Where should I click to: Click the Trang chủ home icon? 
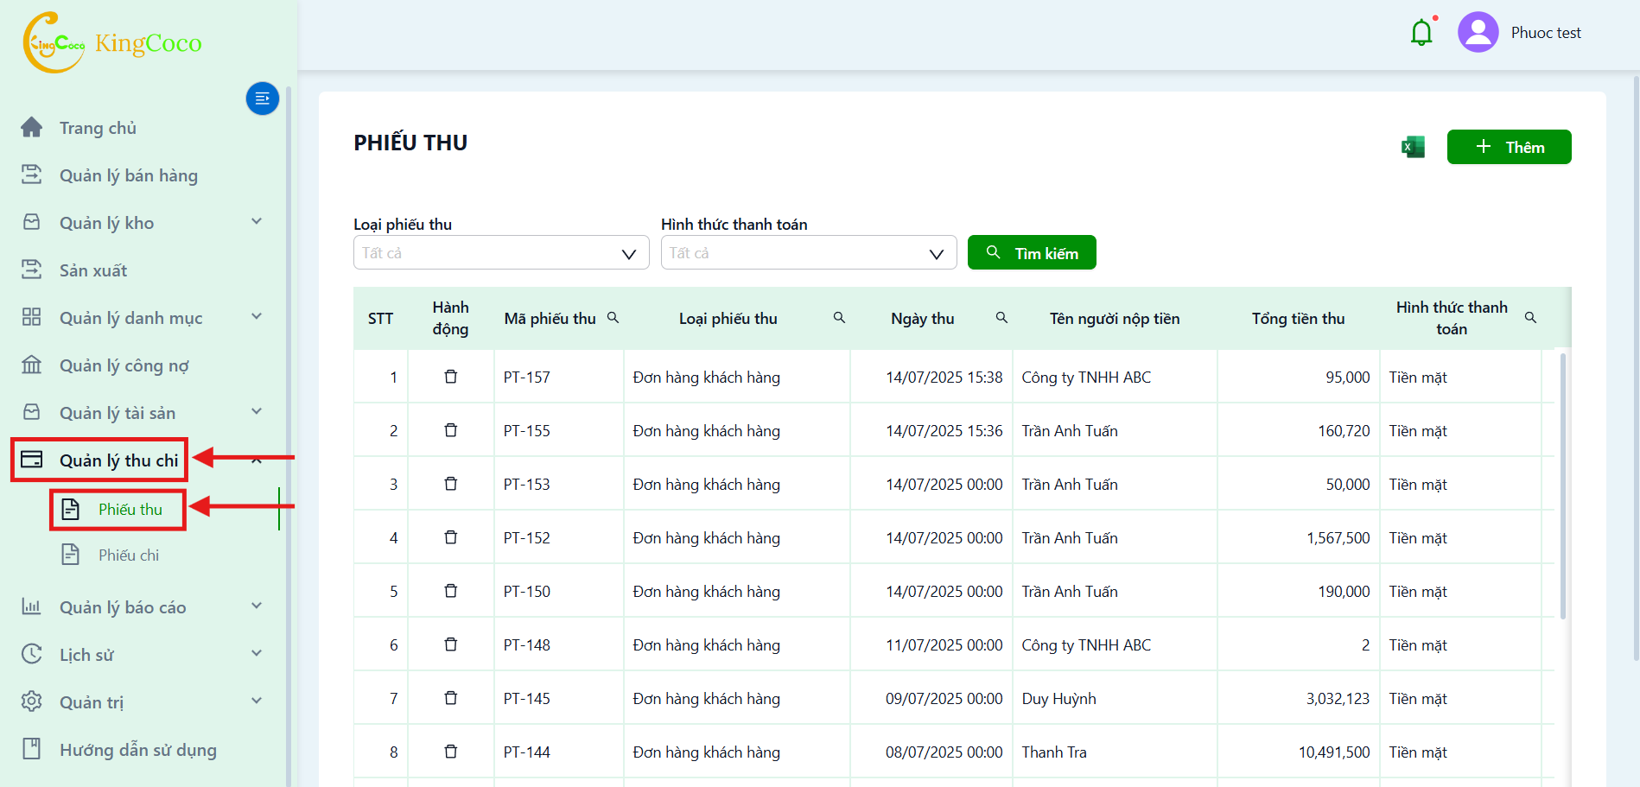pyautogui.click(x=32, y=127)
